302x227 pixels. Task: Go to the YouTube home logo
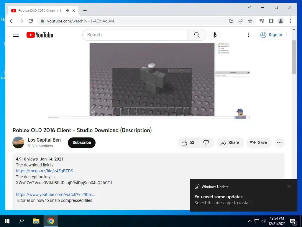40,35
